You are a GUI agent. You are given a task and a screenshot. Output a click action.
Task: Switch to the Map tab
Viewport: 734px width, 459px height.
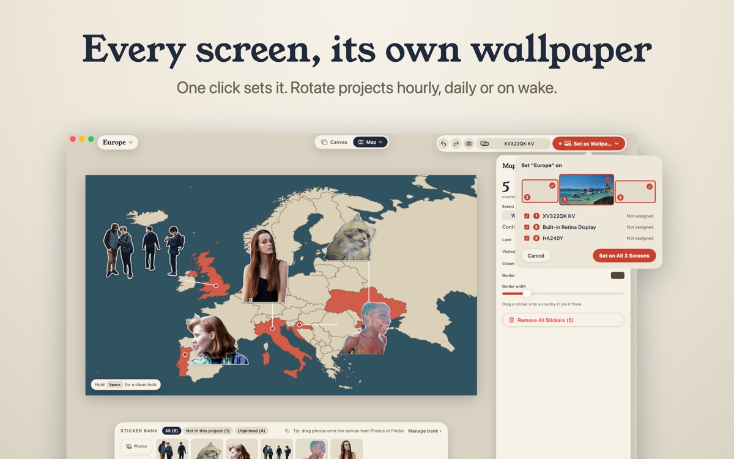371,142
